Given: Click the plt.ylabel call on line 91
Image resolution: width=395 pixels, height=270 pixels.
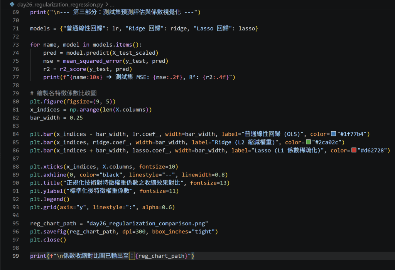Looking at the screenshot, I should (47, 191).
